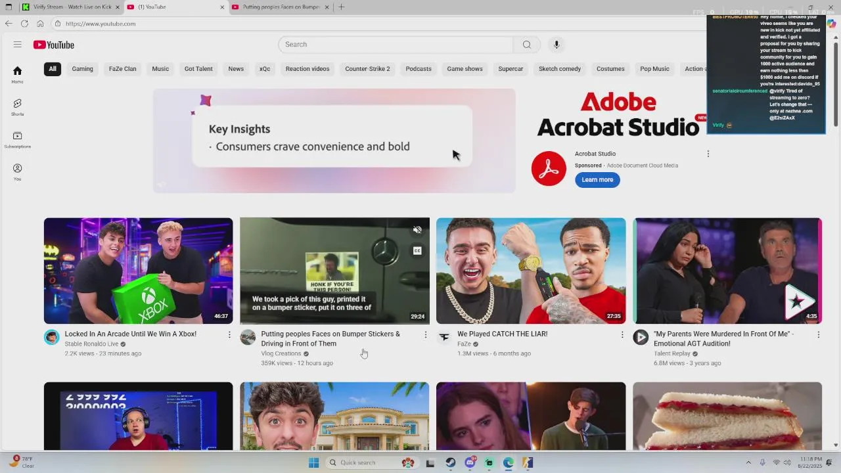Open Steam from the taskbar

pyautogui.click(x=450, y=463)
